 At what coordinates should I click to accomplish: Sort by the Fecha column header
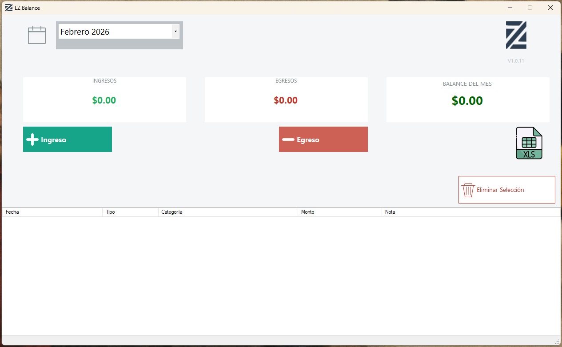click(x=52, y=212)
